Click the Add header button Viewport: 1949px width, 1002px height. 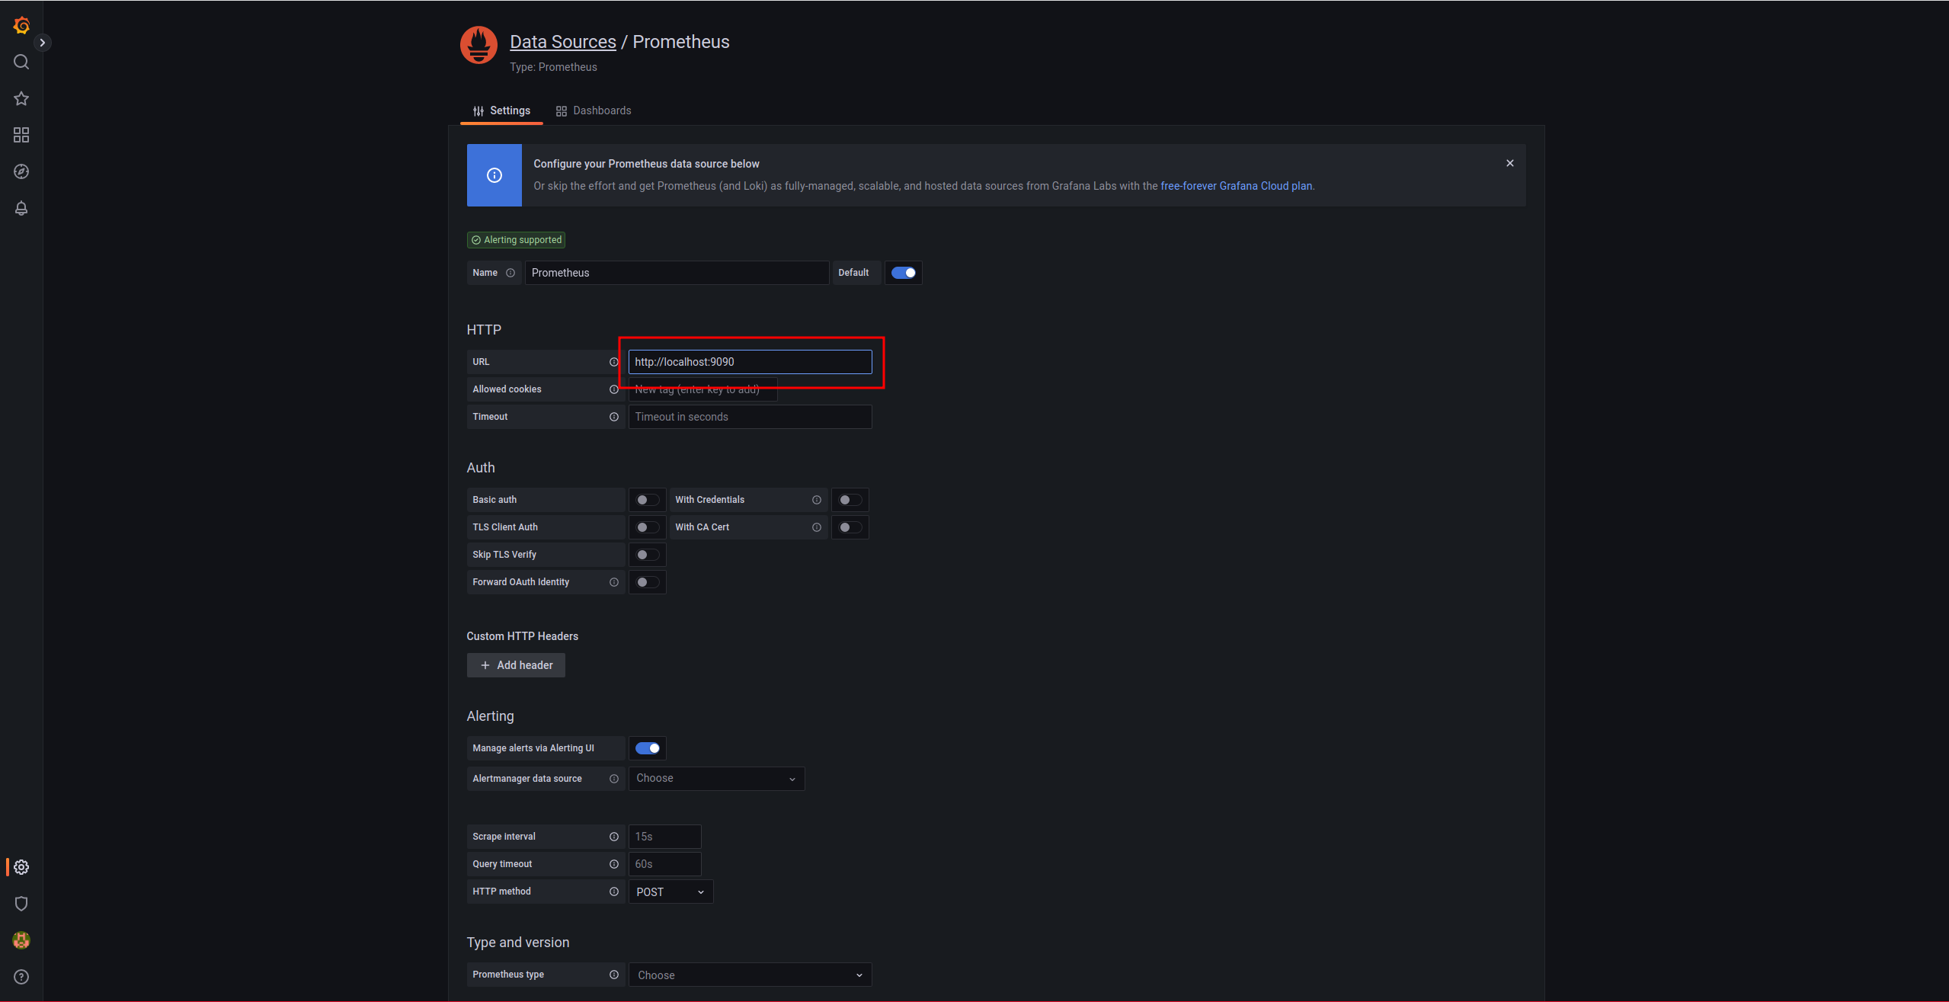pyautogui.click(x=516, y=665)
